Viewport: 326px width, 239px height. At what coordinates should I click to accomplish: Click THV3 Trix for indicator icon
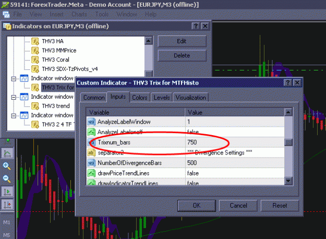(35, 87)
